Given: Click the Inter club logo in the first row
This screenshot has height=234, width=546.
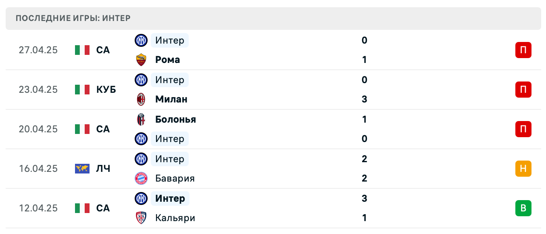Looking at the screenshot, I should (141, 40).
